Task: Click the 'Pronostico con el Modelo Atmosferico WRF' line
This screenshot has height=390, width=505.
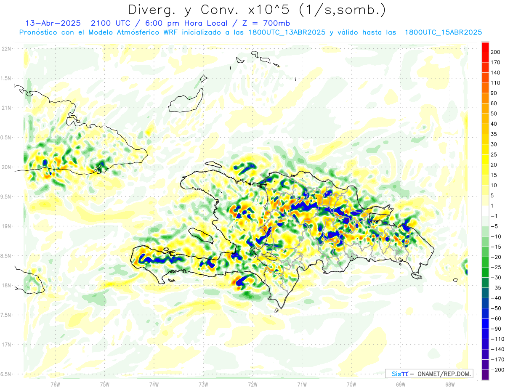Action: (x=99, y=32)
